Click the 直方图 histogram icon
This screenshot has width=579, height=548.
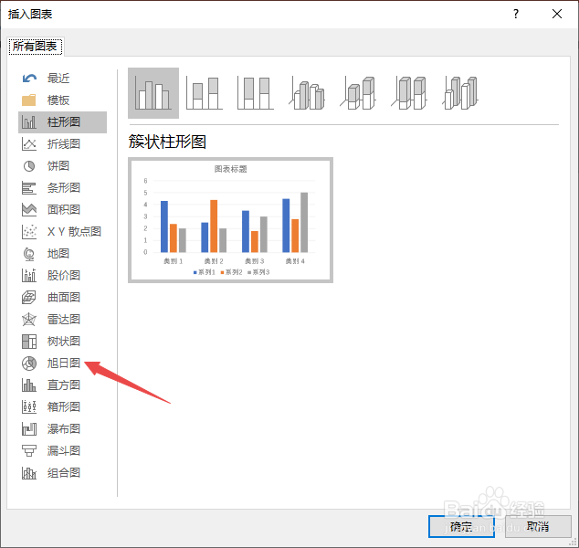pos(29,385)
